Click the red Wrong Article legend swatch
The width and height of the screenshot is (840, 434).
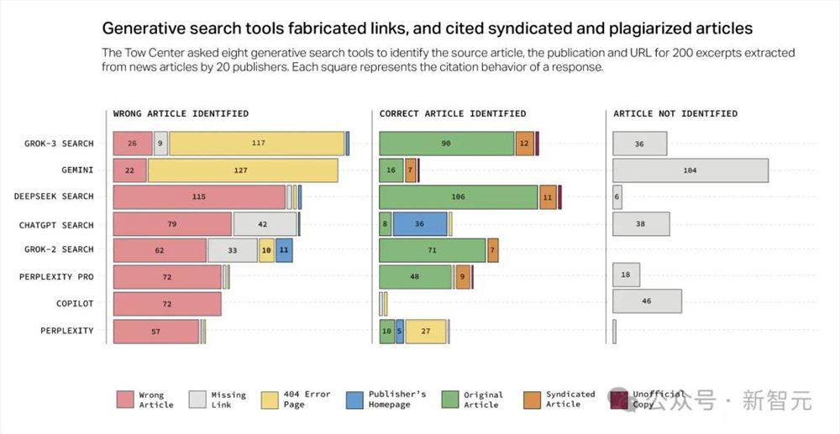click(x=126, y=399)
